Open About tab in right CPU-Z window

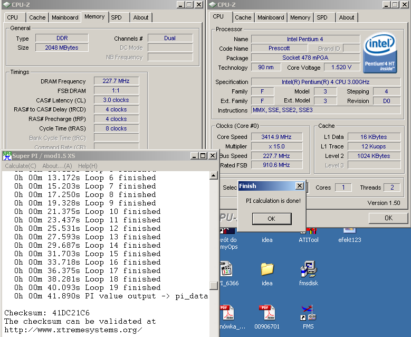[347, 17]
